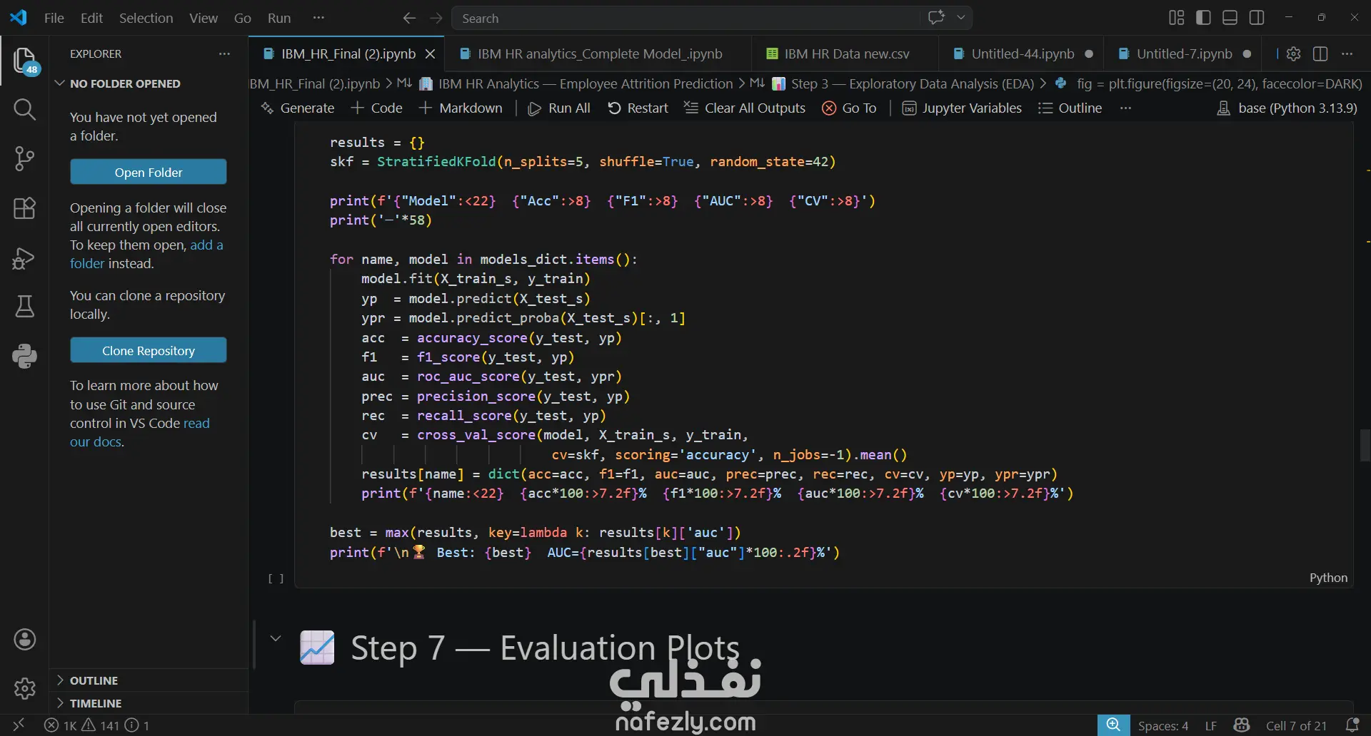Open Run and Debug view
This screenshot has width=1371, height=736.
(x=24, y=257)
